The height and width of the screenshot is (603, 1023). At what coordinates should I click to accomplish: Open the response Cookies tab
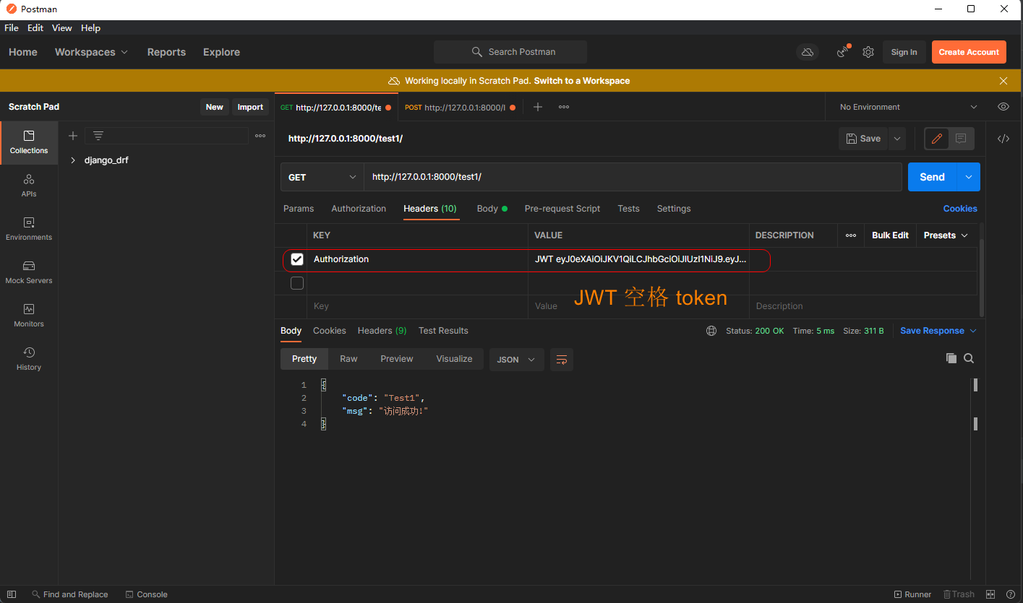click(330, 331)
